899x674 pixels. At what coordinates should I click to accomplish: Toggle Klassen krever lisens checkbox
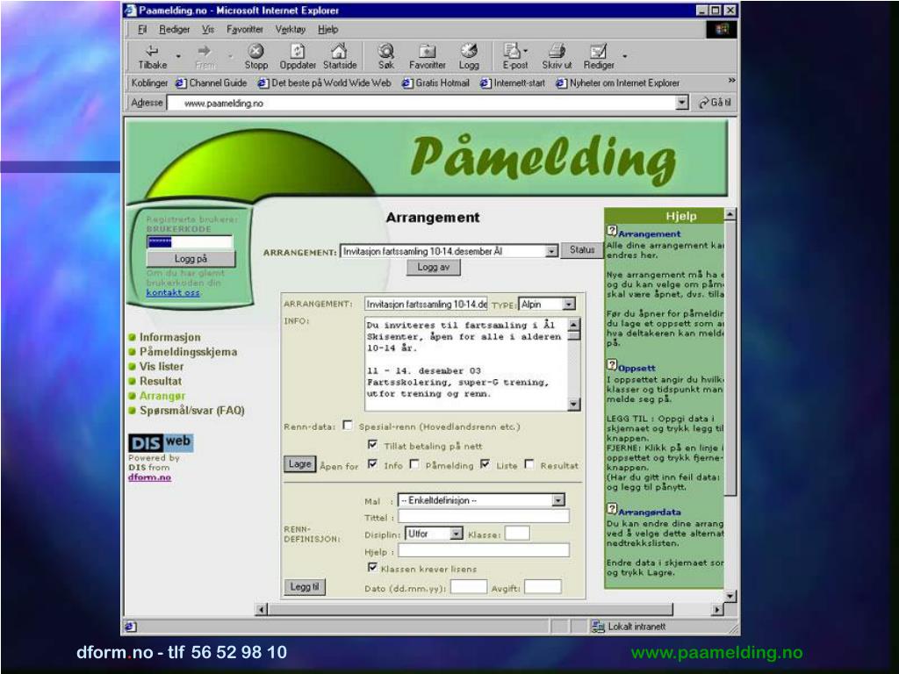[x=372, y=567]
